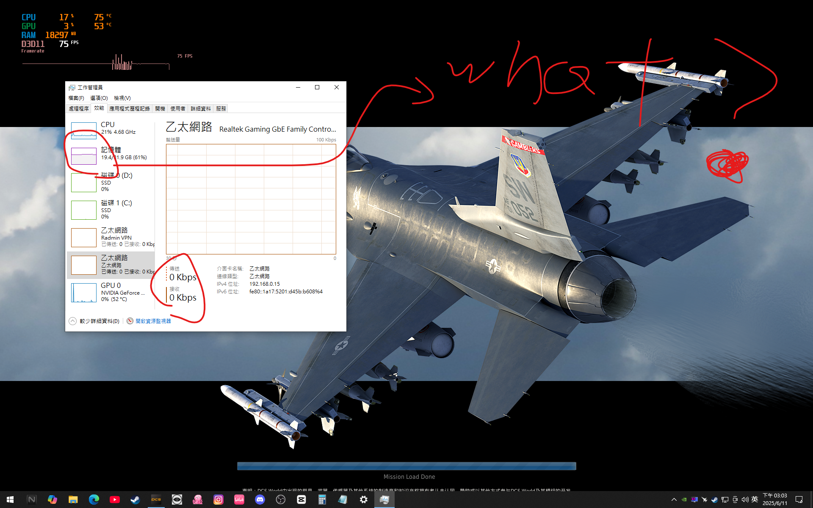Viewport: 813px width, 508px height.
Task: Click the DCS mission loading progress bar
Action: pos(406,466)
